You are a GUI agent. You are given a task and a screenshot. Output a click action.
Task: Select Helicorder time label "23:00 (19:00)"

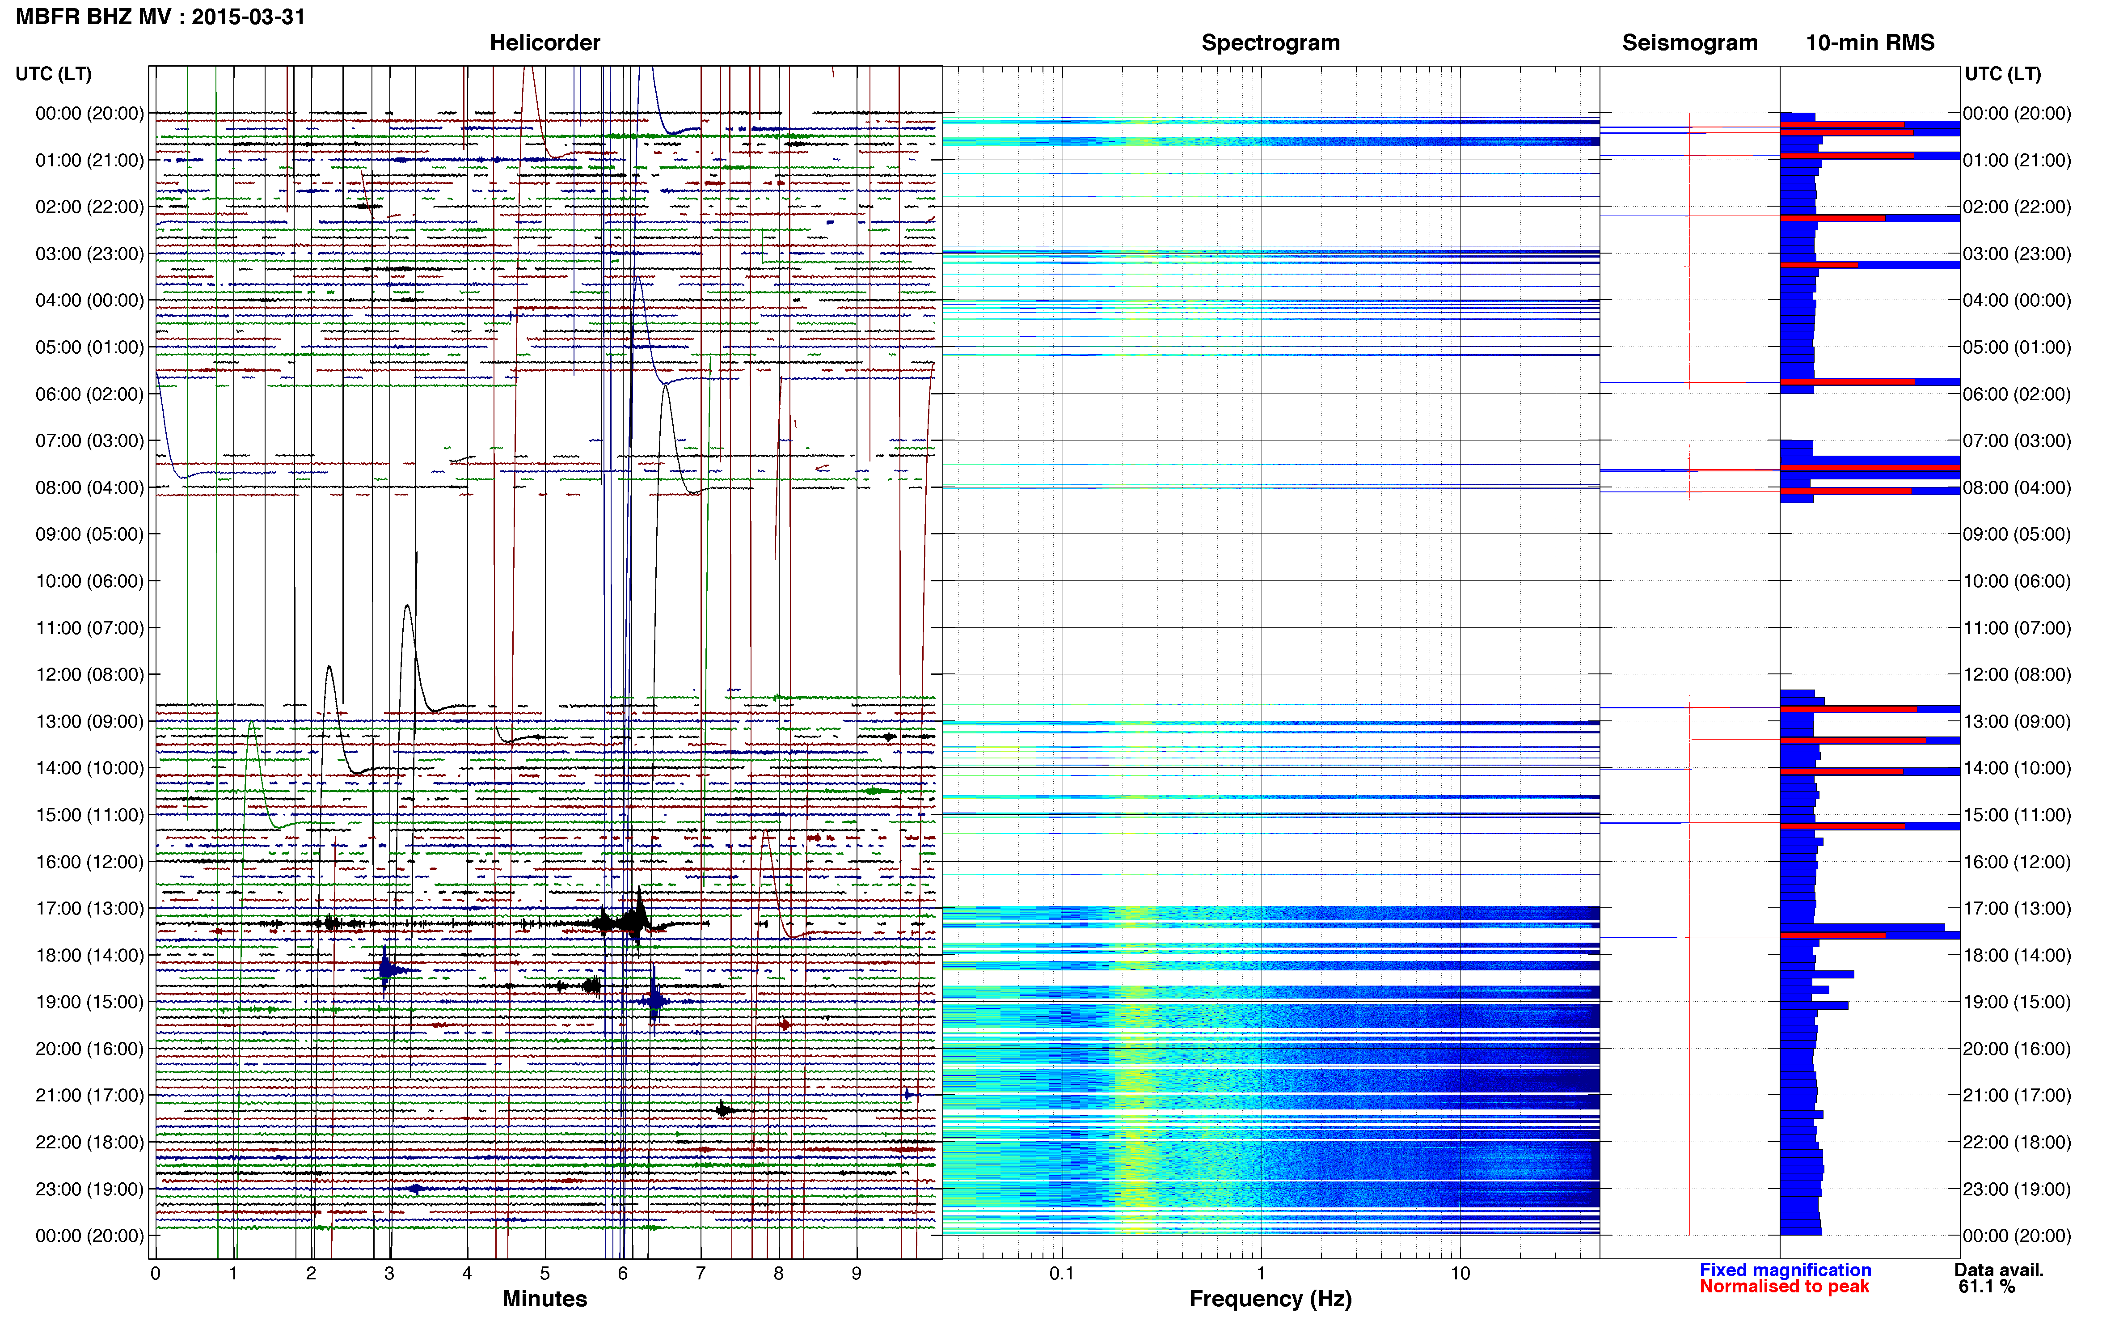[x=89, y=1189]
